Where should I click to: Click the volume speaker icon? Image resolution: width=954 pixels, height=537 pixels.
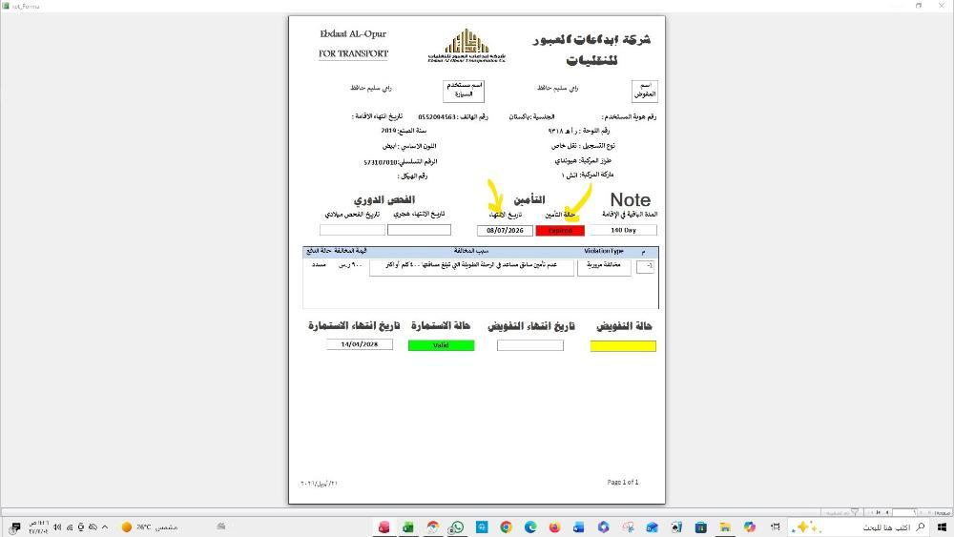click(57, 527)
